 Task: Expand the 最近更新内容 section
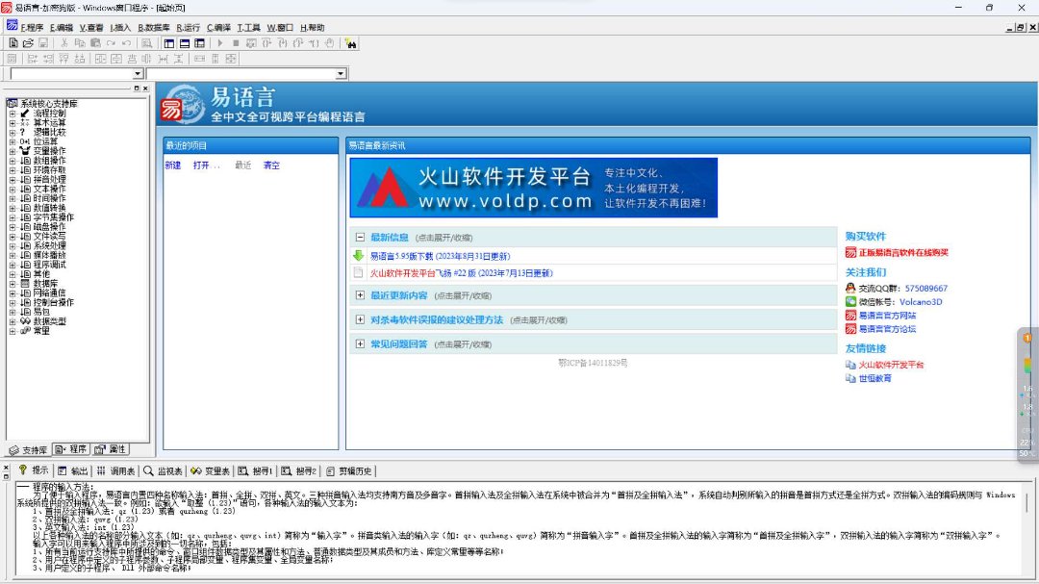tap(360, 295)
